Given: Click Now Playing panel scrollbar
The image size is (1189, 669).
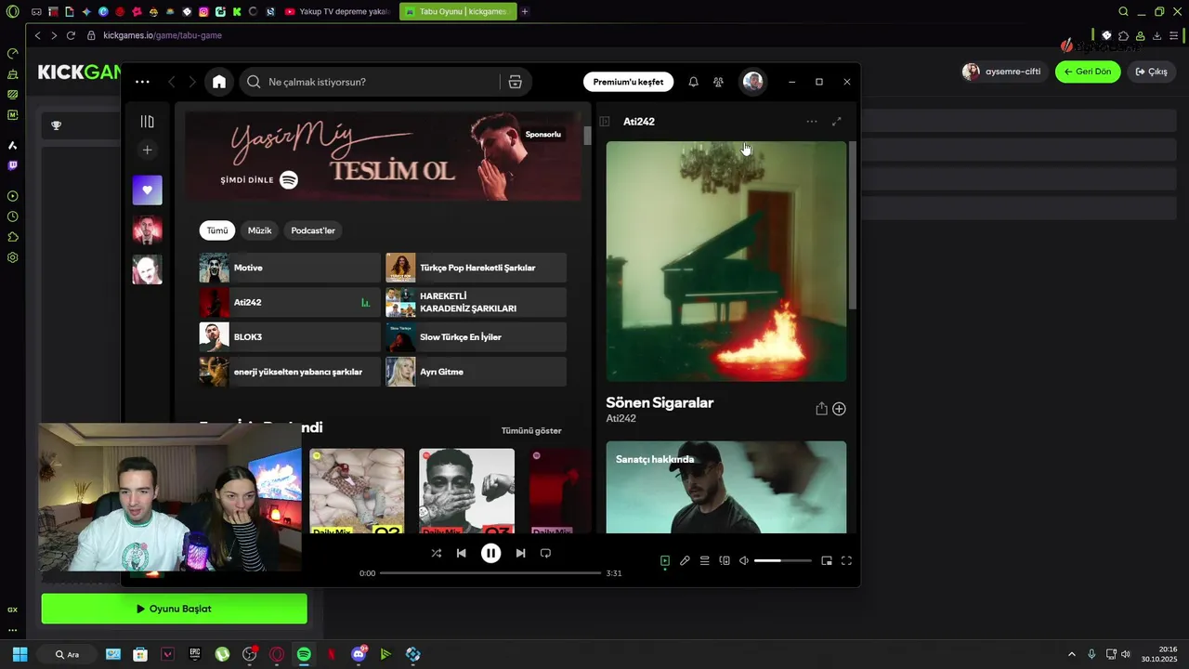Looking at the screenshot, I should pos(853,226).
